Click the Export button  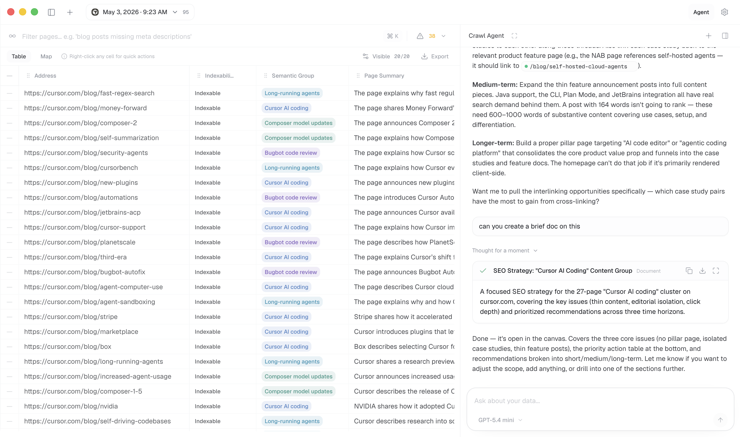point(435,56)
